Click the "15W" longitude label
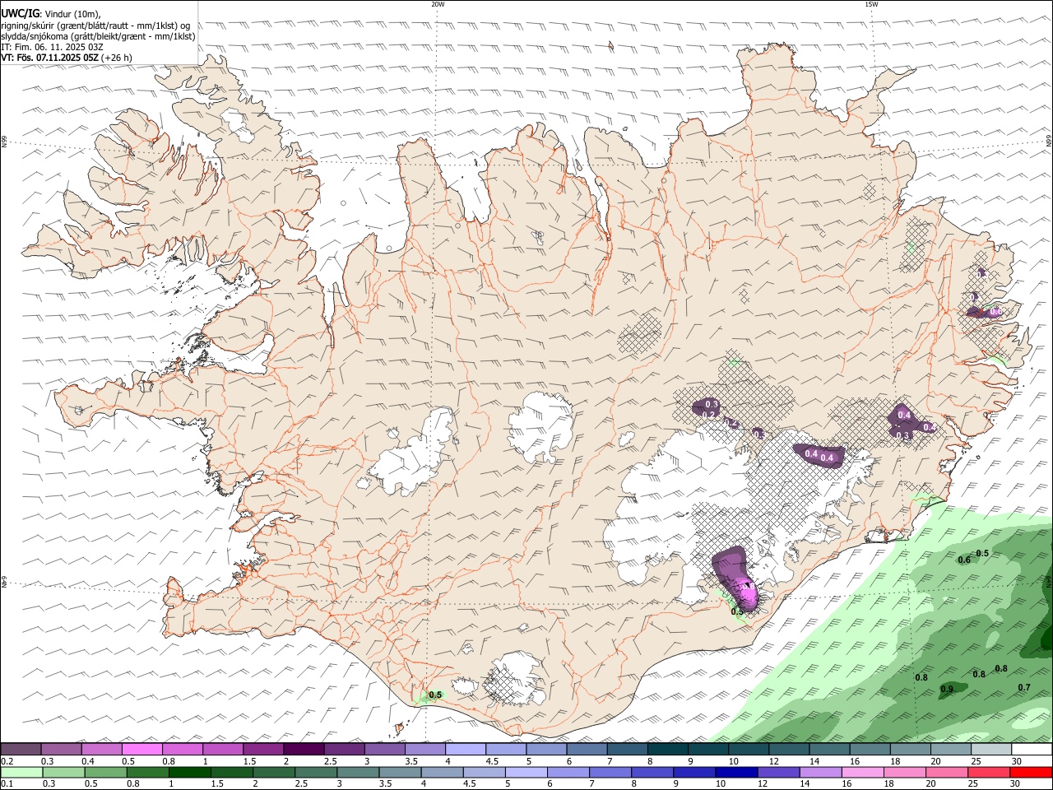Screen dimensions: 1053x790 click(x=871, y=4)
